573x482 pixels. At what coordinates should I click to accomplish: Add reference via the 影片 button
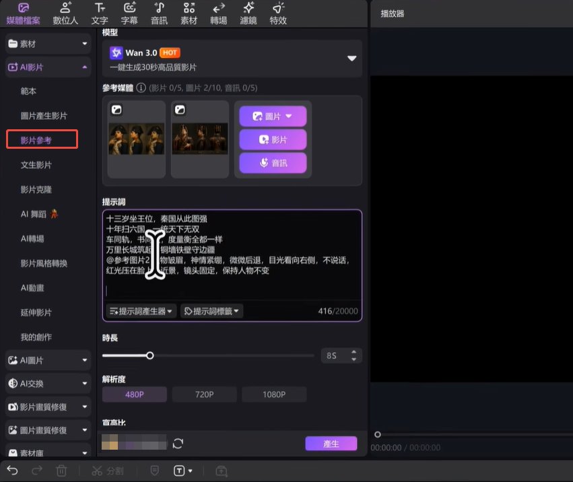pos(273,139)
